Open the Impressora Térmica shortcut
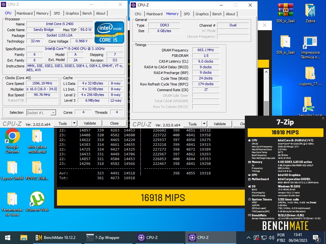The height and width of the screenshot is (244, 326). (310, 48)
